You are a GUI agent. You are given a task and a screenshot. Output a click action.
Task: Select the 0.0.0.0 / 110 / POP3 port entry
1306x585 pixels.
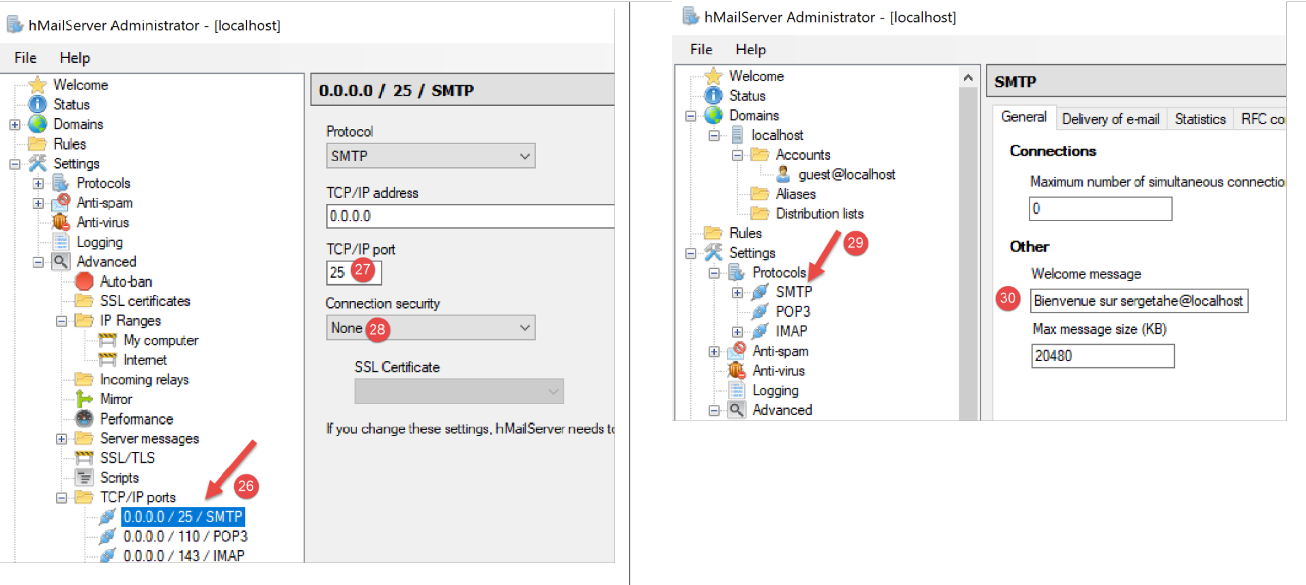[185, 537]
